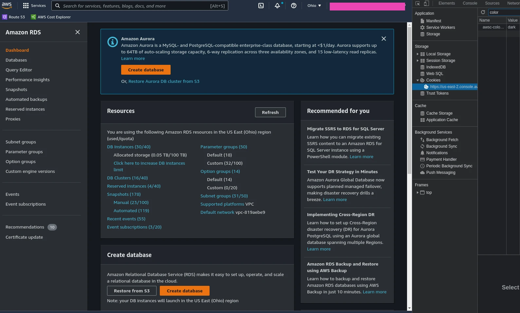Launch the CloudShell terminal icon
This screenshot has width=520, height=313.
point(261,6)
